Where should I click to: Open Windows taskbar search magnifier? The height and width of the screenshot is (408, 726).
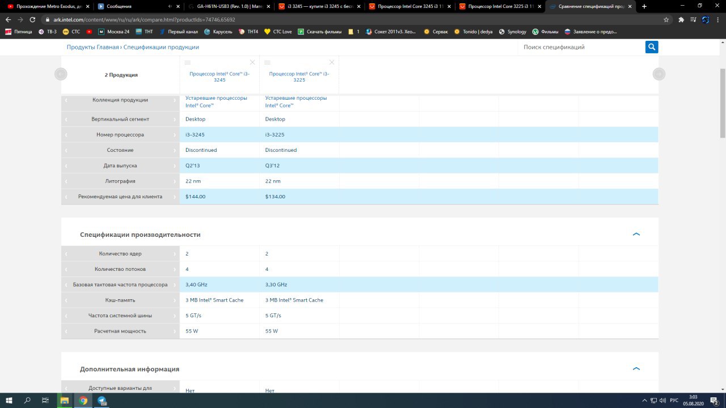(x=27, y=400)
